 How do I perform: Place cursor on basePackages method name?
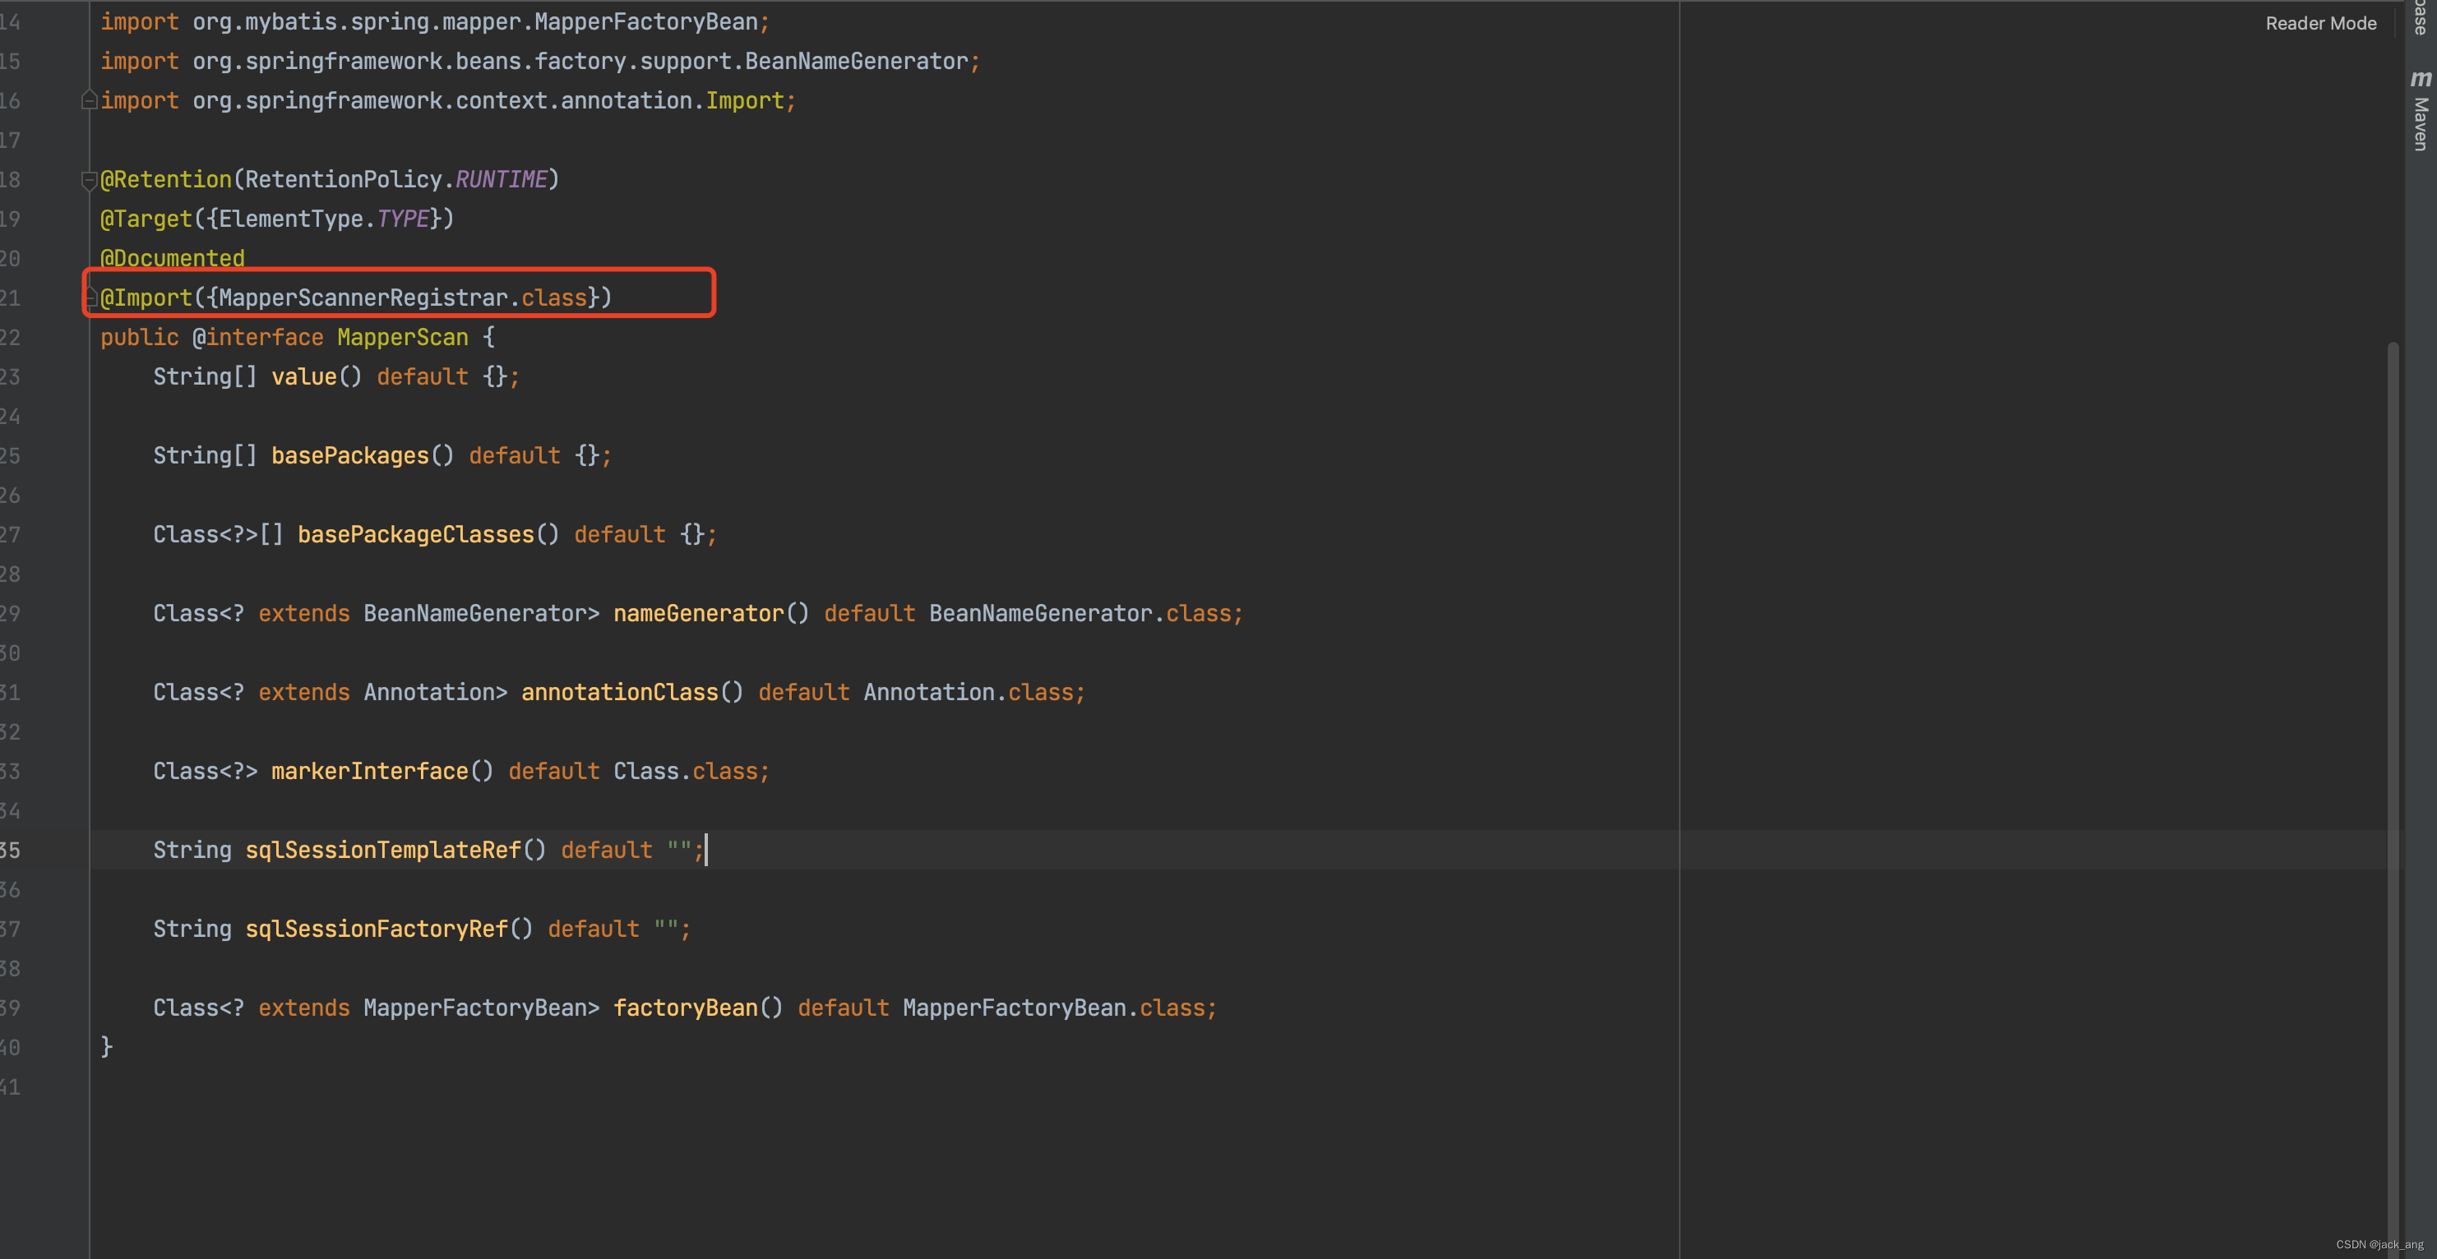(x=350, y=456)
